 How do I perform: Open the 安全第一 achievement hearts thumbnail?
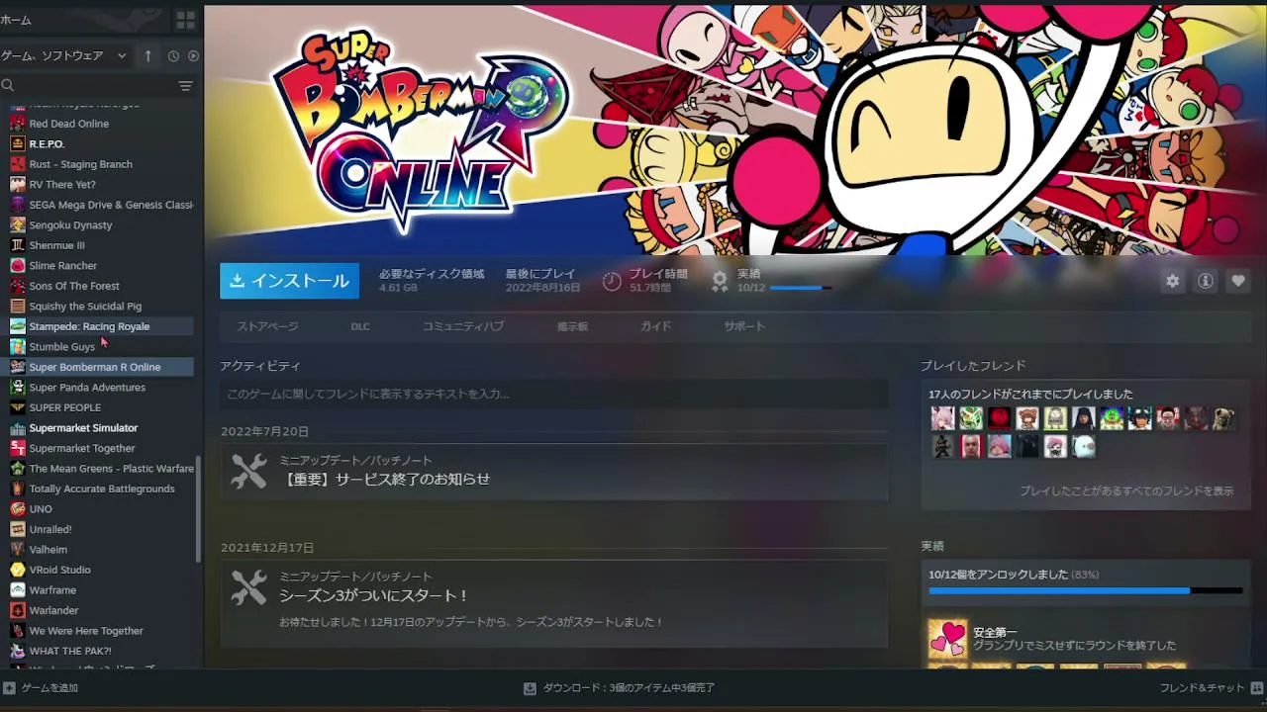click(x=947, y=639)
